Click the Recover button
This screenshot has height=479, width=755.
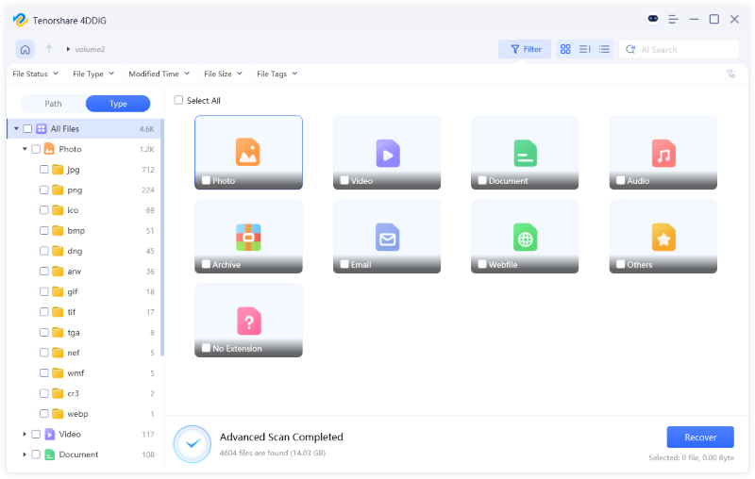click(700, 438)
